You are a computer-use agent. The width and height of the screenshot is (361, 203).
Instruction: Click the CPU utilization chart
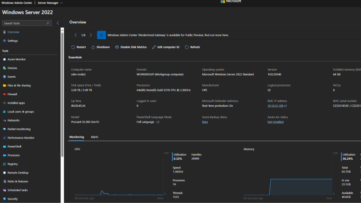[119, 174]
